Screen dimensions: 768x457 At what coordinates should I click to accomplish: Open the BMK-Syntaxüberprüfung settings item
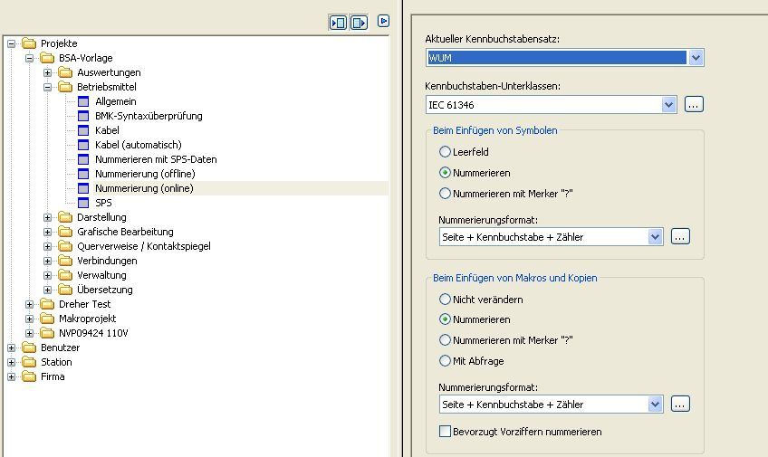149,116
